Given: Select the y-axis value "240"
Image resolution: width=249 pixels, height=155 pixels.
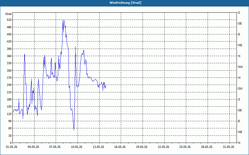Looking at the screenshot, I should (9, 85).
